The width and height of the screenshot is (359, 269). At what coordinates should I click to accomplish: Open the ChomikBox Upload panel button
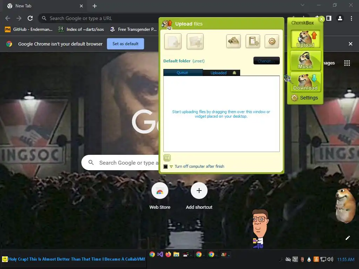point(305,39)
